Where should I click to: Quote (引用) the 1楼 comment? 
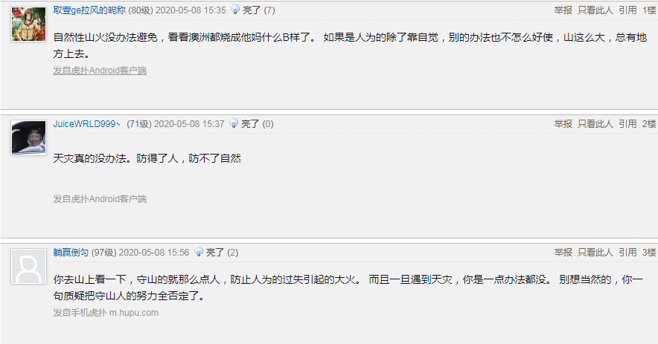pos(627,10)
